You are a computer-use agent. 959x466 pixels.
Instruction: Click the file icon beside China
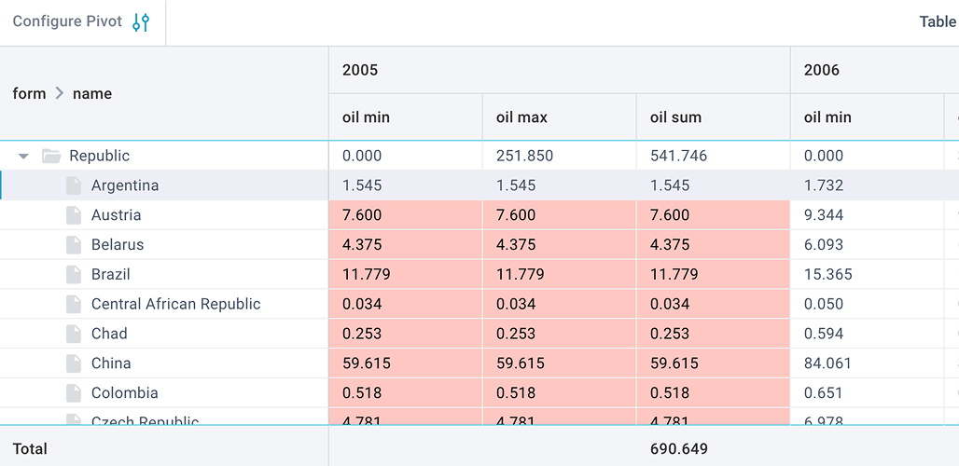tap(74, 363)
